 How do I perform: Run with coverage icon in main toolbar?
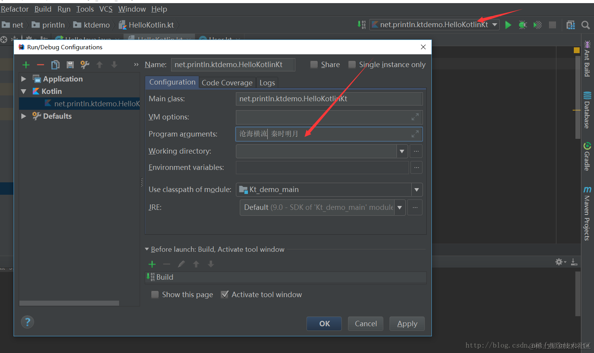point(537,25)
